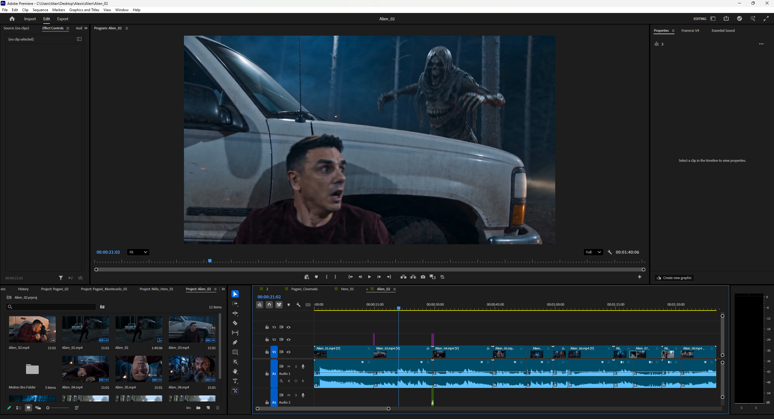Step back one frame

point(360,277)
